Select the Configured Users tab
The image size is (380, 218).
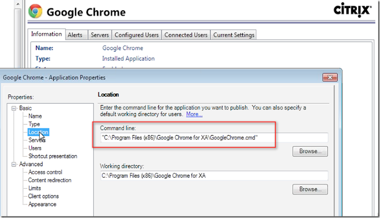(x=136, y=35)
